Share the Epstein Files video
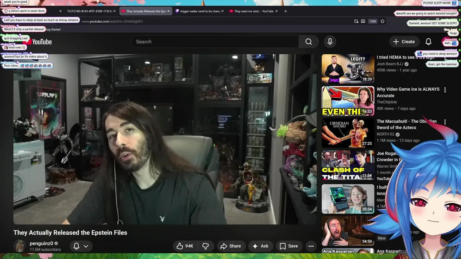The height and width of the screenshot is (259, 461). 230,246
